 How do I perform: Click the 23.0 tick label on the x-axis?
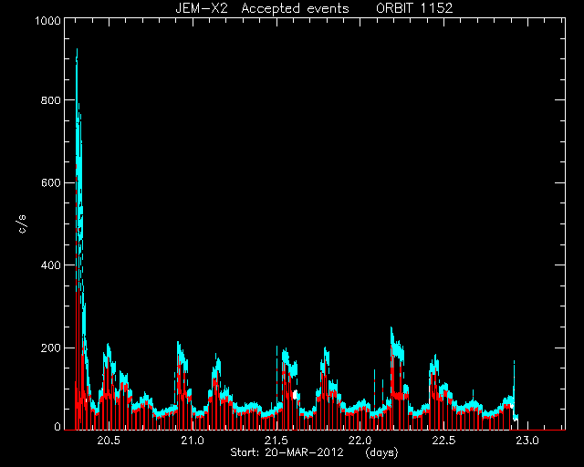point(527,441)
